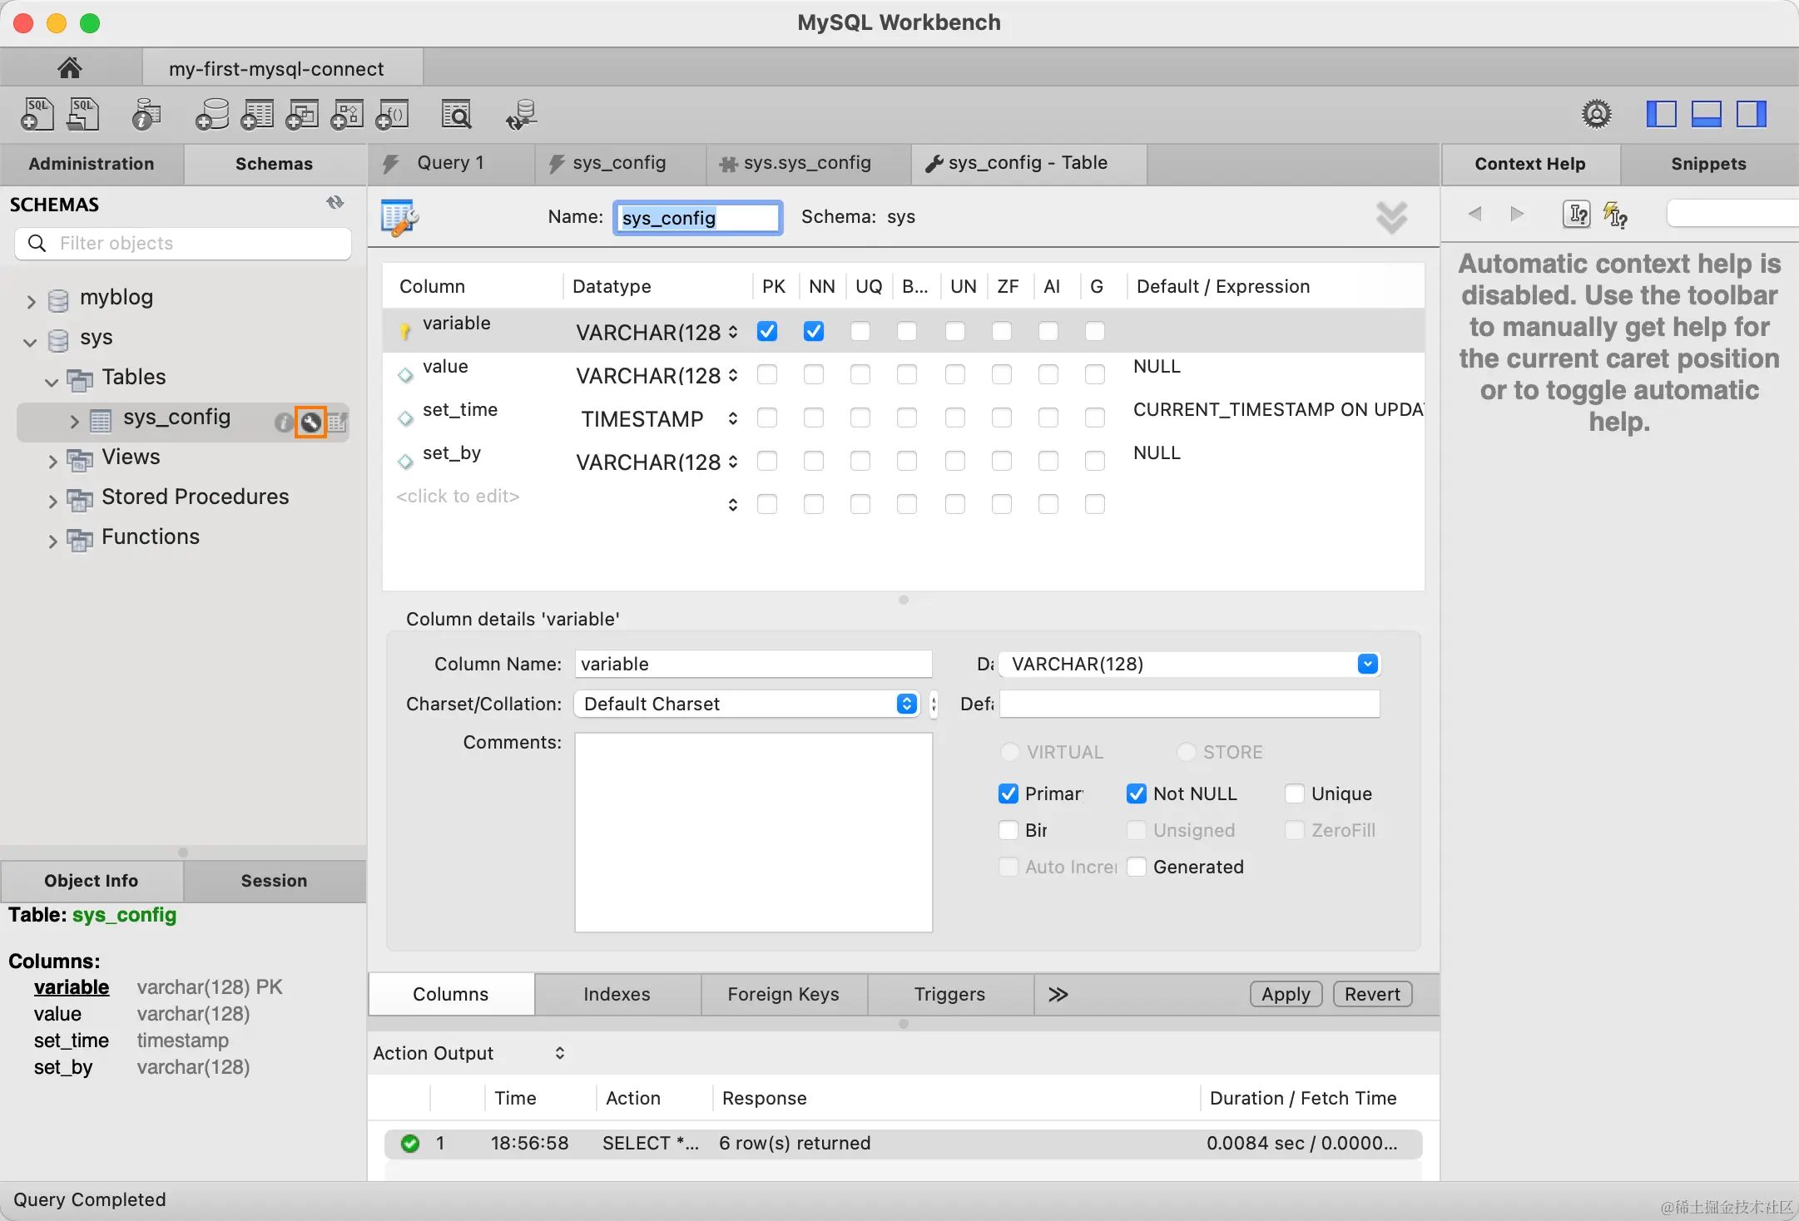Create a new view icon

click(302, 114)
